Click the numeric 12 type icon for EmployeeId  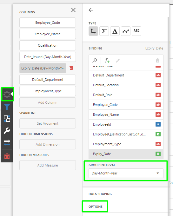158,124
